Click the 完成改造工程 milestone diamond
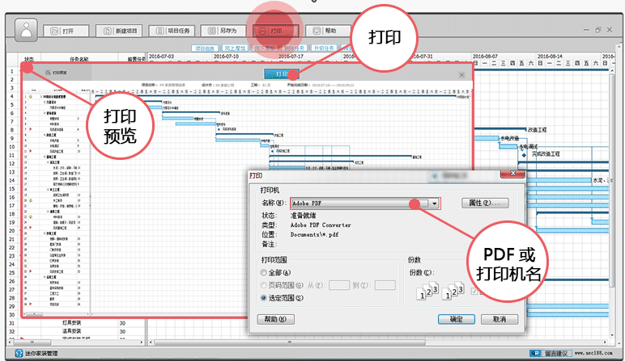 [x=524, y=155]
